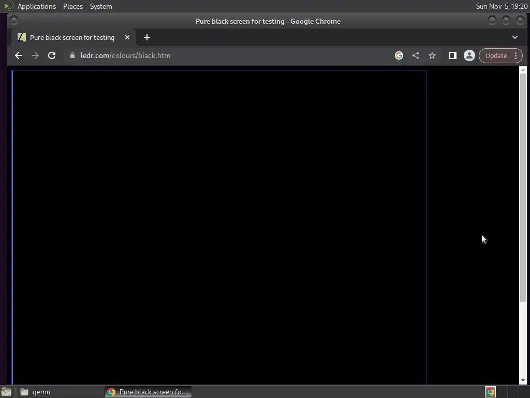Share this page via share icon
This screenshot has height=398, width=530.
[x=416, y=55]
